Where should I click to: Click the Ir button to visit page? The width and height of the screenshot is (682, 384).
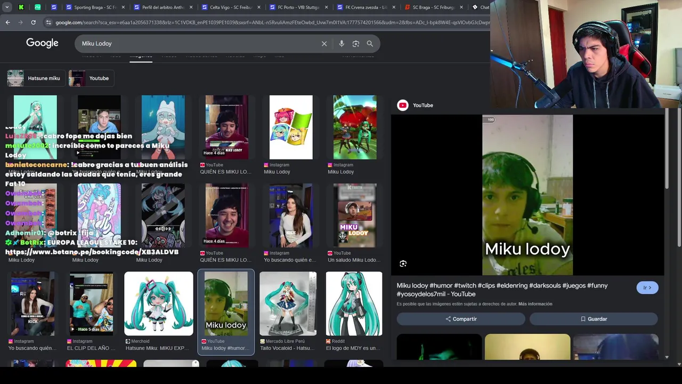(647, 287)
